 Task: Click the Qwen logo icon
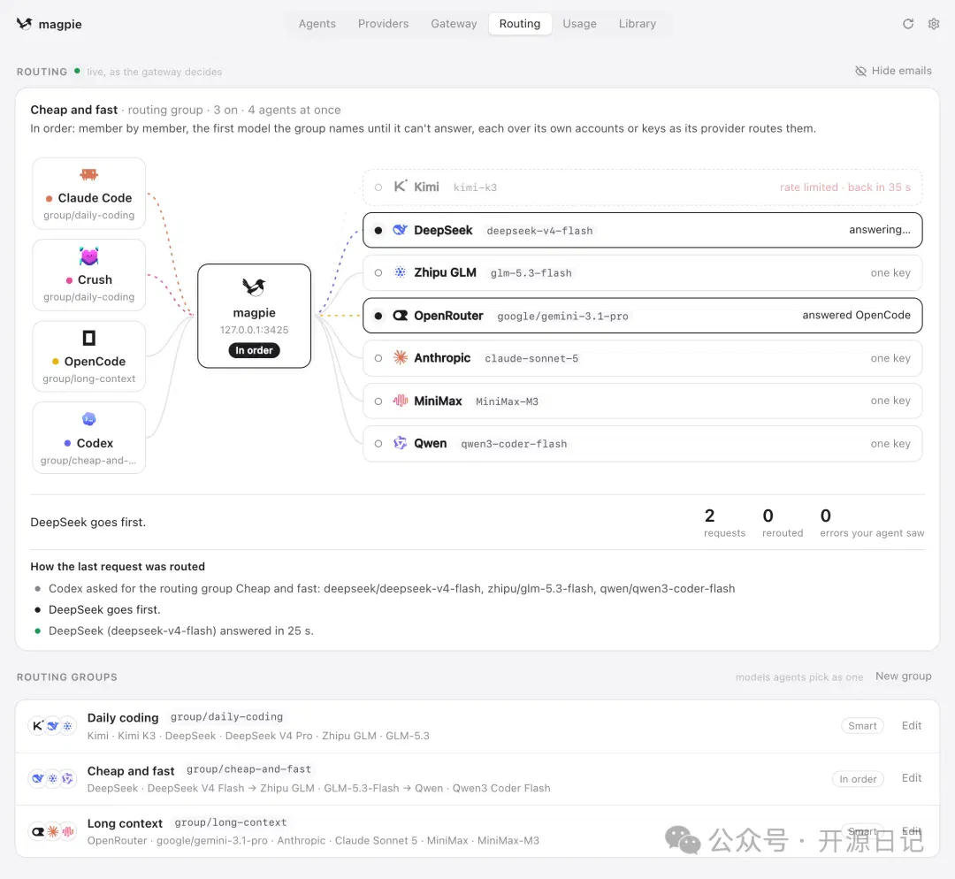pos(401,443)
